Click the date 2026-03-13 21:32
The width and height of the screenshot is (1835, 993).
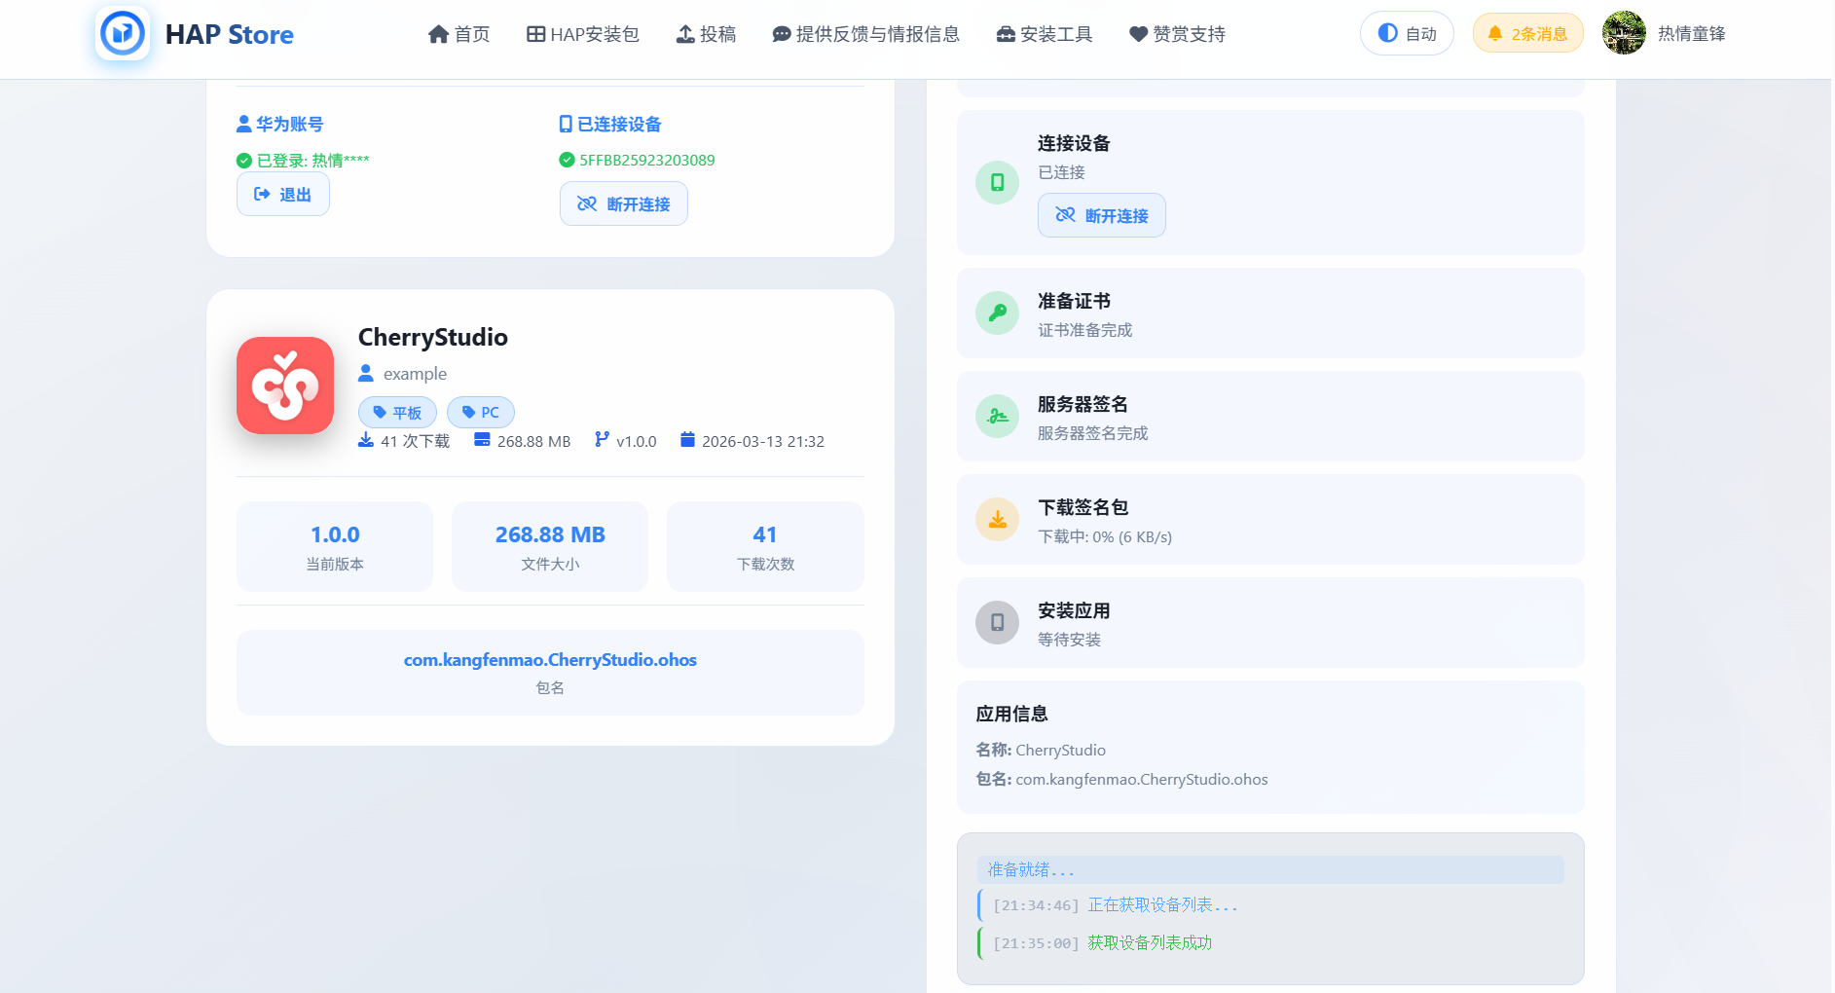(x=763, y=441)
